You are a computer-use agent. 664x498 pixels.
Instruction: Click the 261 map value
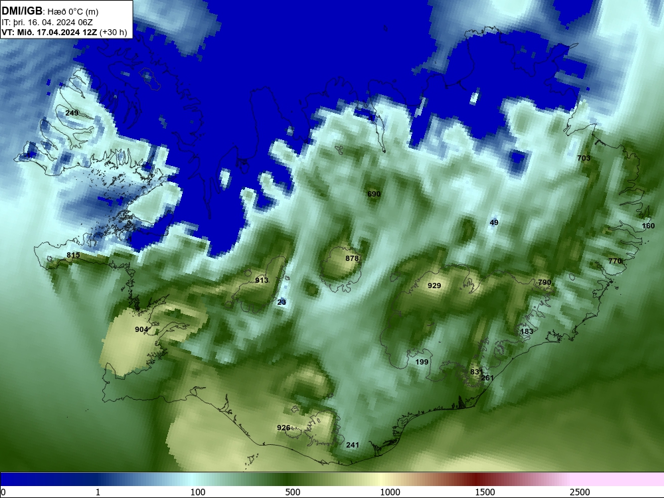pyautogui.click(x=487, y=378)
